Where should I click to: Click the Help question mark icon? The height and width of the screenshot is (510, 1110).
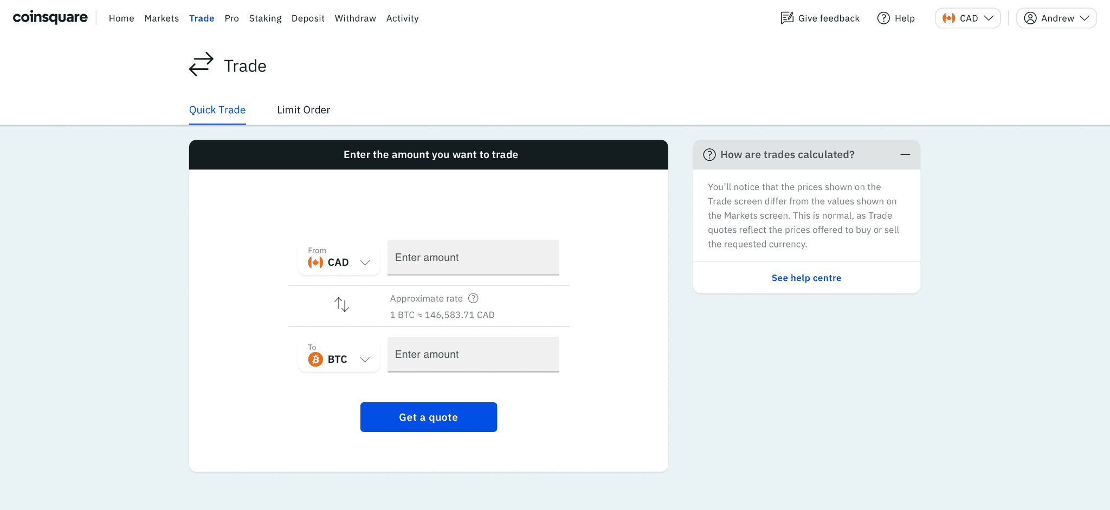pyautogui.click(x=883, y=18)
